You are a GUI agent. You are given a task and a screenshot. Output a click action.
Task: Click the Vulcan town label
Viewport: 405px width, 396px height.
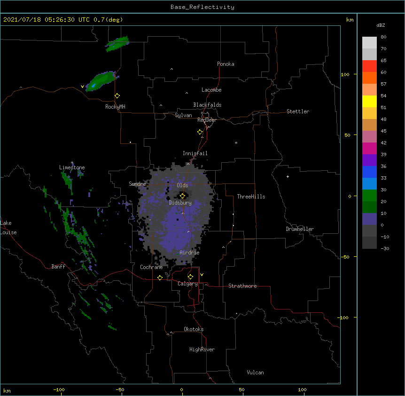pyautogui.click(x=255, y=372)
